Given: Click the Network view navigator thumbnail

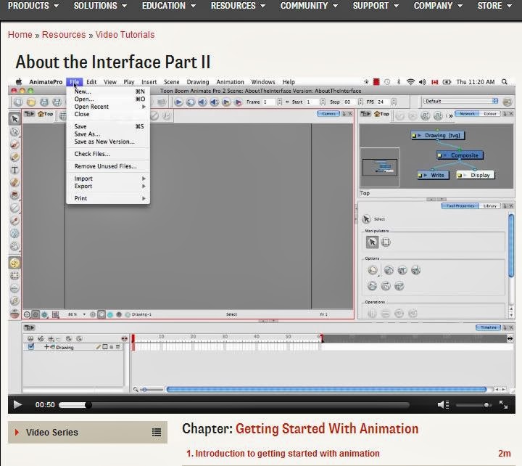Looking at the screenshot, I should coord(379,168).
